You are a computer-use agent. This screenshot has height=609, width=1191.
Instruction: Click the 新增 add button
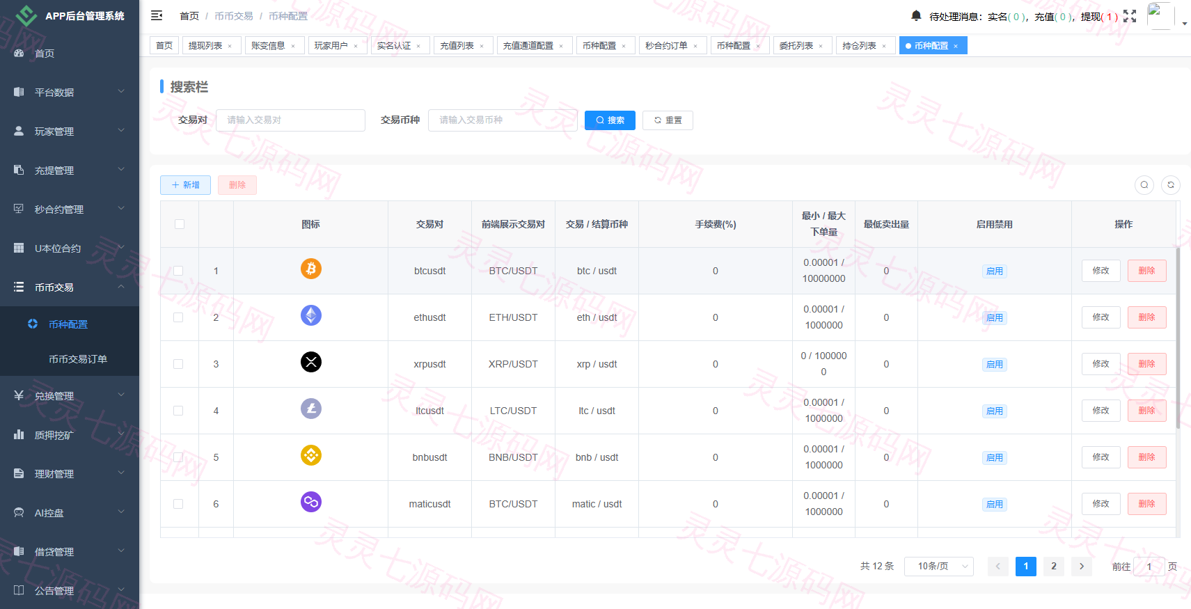coord(185,185)
